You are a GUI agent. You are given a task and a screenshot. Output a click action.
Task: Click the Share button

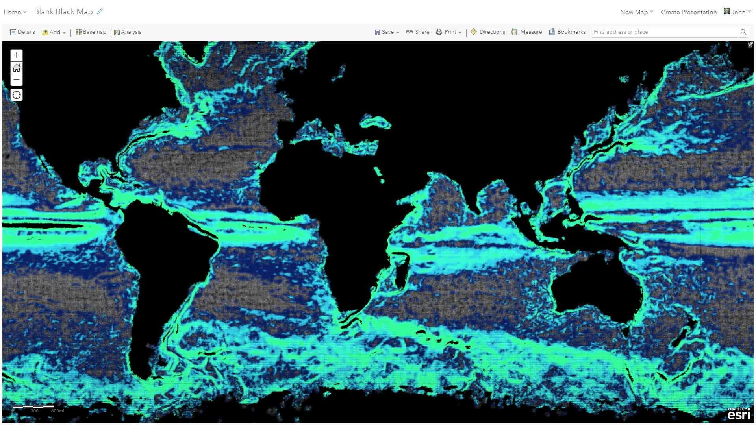coord(418,32)
